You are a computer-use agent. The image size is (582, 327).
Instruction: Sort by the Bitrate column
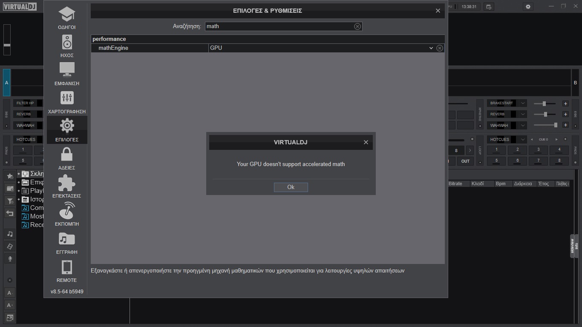[x=458, y=184]
